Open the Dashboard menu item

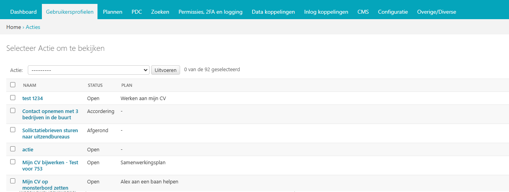23,12
